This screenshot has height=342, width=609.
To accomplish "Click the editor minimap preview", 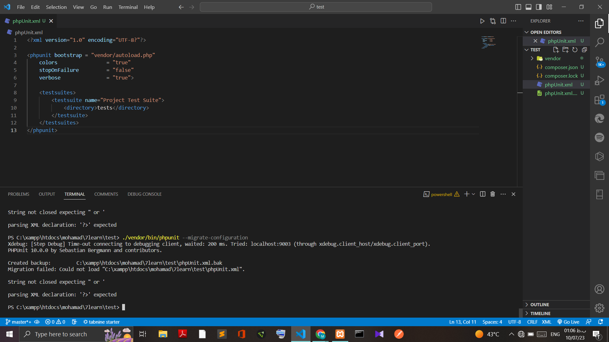I will pyautogui.click(x=488, y=42).
